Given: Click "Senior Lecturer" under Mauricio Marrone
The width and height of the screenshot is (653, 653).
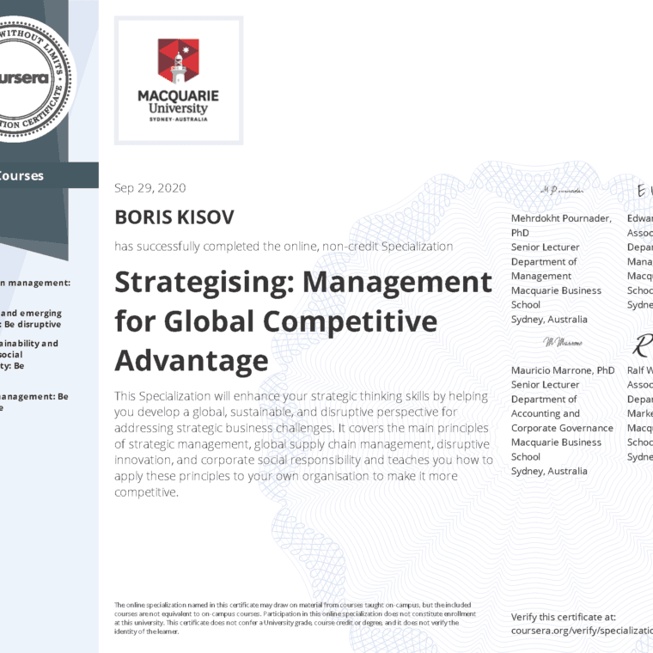Looking at the screenshot, I should (x=545, y=385).
